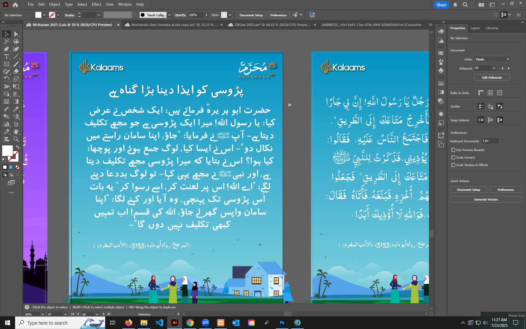Open the Asset Export panel icon
Screen dimensions: 526x329
pos(441,135)
